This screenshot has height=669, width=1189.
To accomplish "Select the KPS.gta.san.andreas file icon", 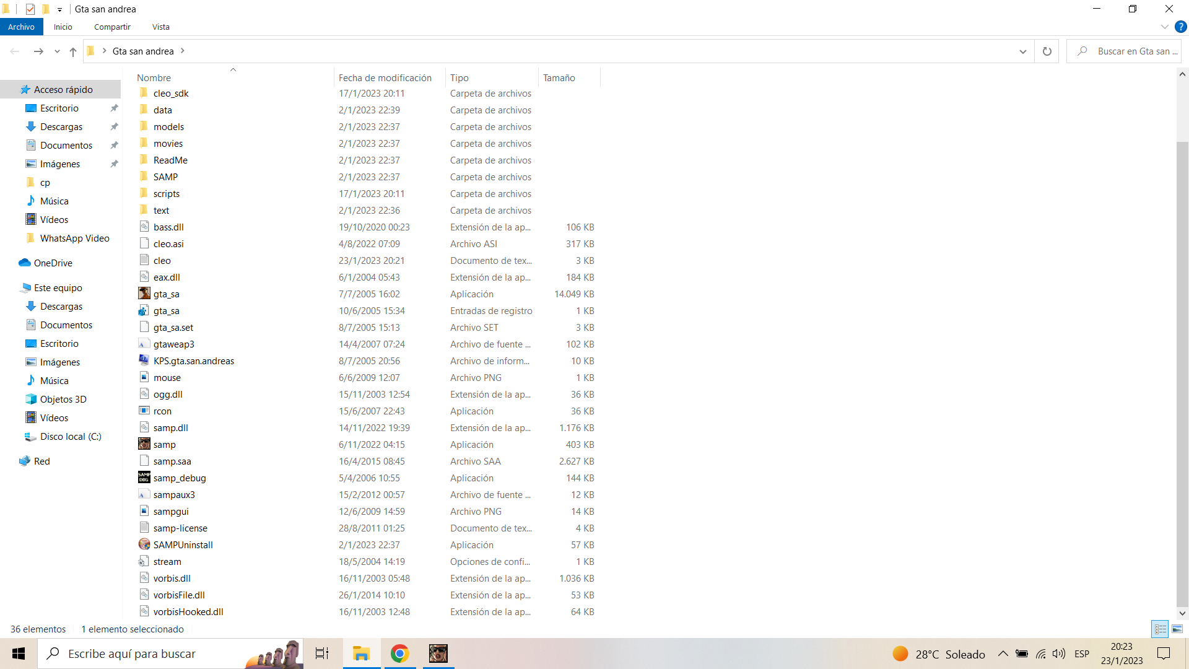I will pyautogui.click(x=144, y=361).
